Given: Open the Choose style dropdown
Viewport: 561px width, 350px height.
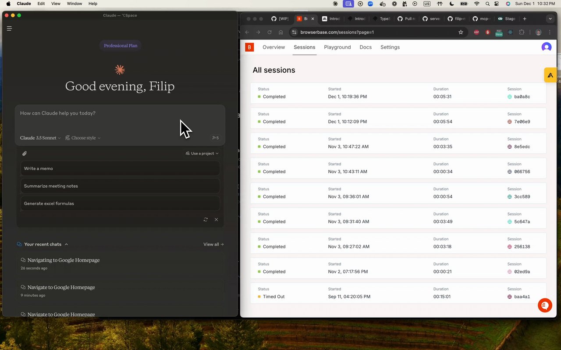Looking at the screenshot, I should 83,138.
